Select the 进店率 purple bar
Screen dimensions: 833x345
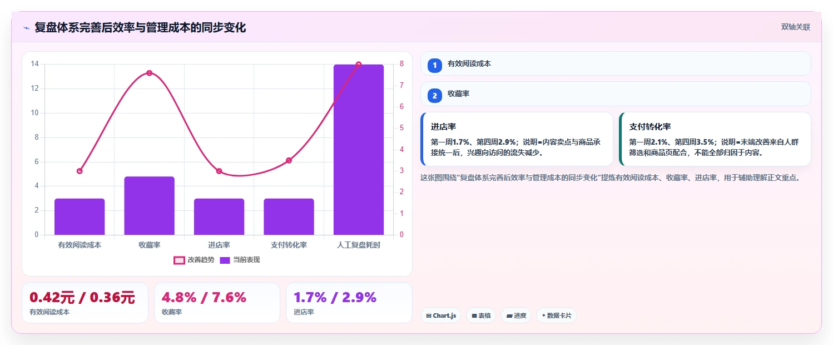pyautogui.click(x=219, y=216)
